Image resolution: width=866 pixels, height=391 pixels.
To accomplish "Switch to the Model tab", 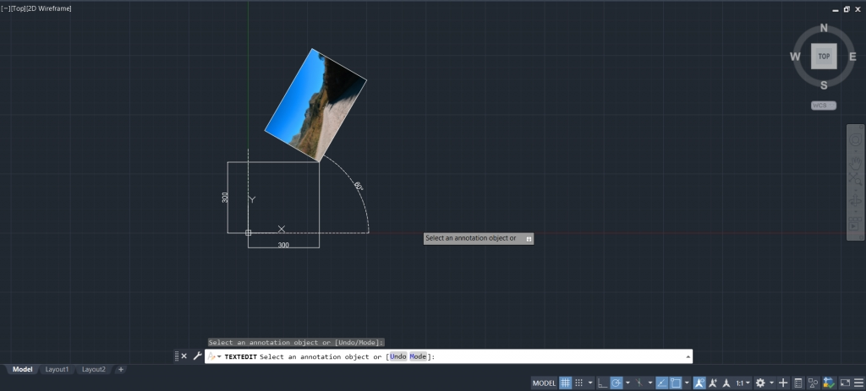I will point(23,370).
